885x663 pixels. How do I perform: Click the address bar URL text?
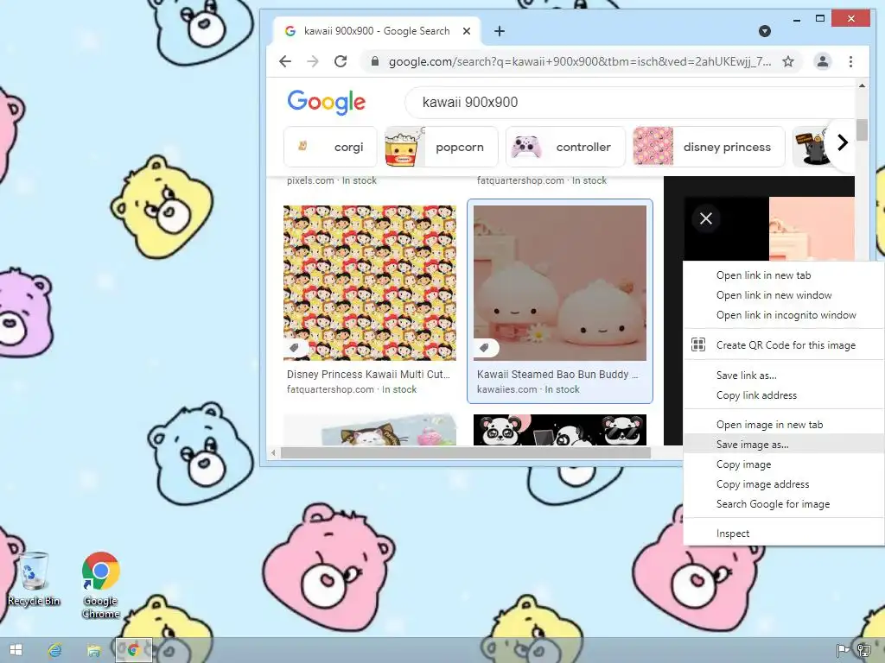580,61
